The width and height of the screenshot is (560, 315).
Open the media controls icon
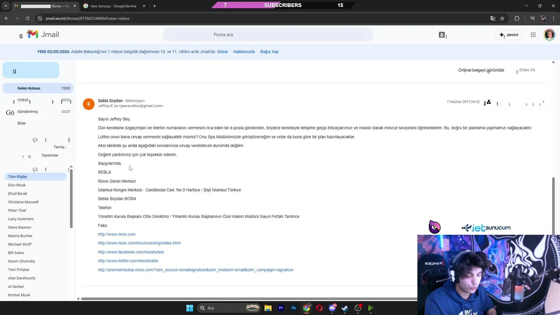coord(532,18)
